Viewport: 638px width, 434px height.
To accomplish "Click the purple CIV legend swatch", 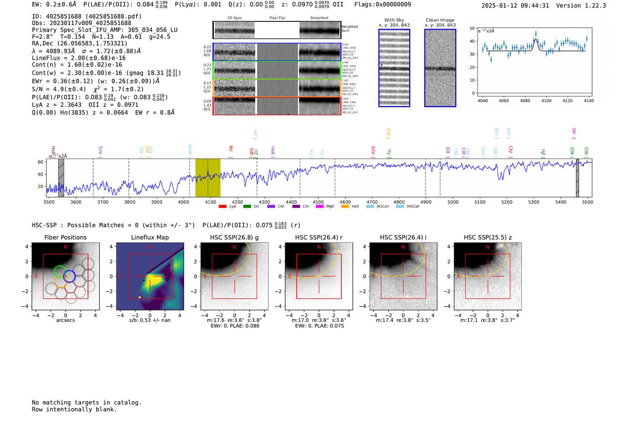I will (271, 206).
